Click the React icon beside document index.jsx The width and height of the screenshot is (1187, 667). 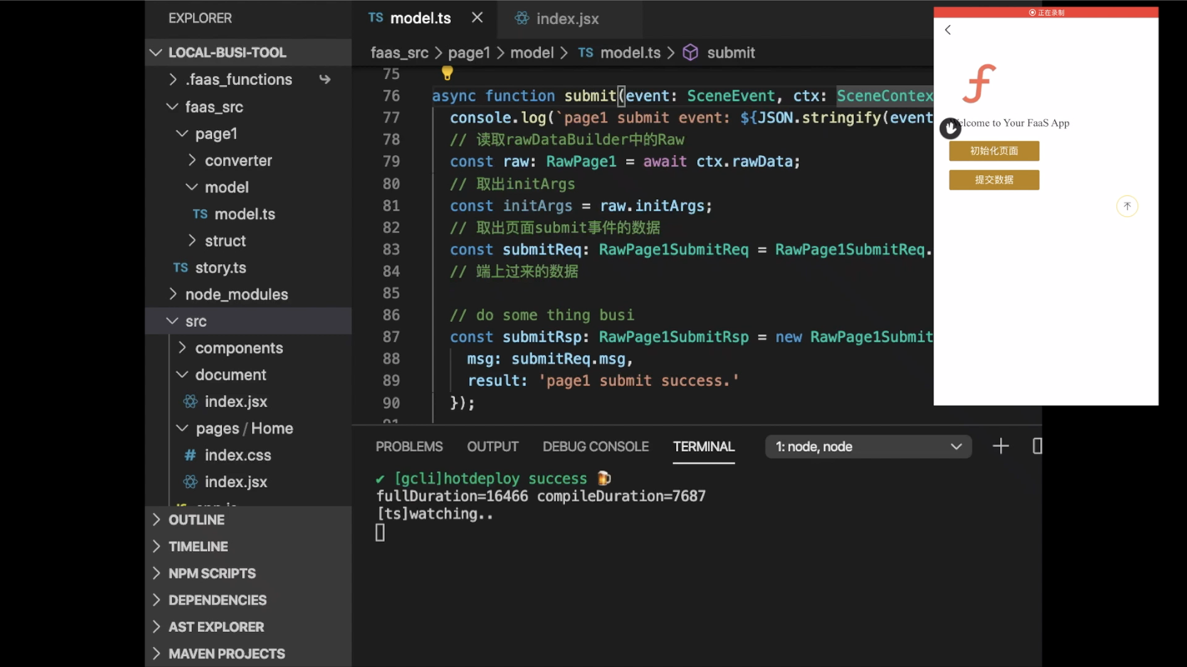pyautogui.click(x=190, y=402)
